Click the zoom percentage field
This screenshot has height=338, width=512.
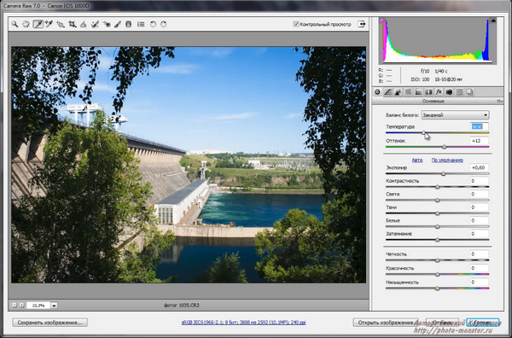click(38, 306)
